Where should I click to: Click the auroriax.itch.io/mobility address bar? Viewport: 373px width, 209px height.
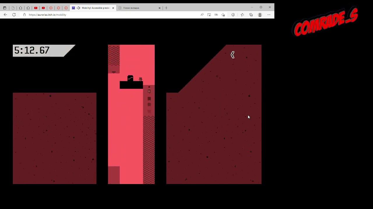click(111, 15)
